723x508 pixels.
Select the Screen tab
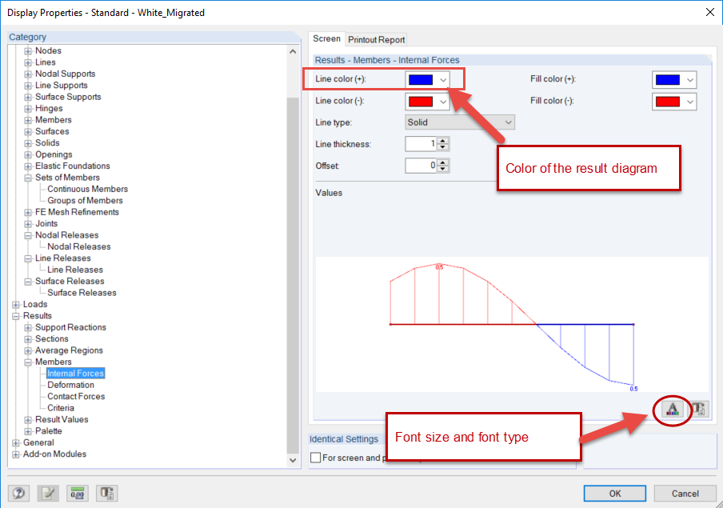[326, 38]
